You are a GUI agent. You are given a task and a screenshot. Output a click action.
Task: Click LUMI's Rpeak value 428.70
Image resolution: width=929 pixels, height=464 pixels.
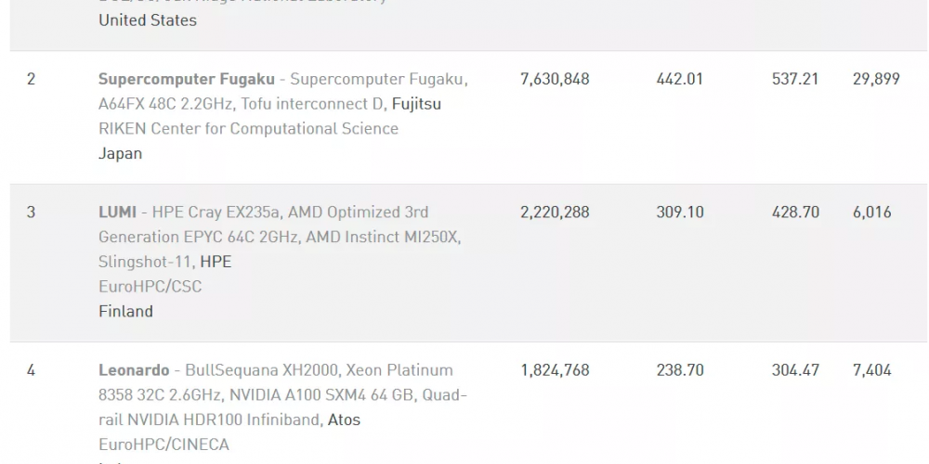796,213
